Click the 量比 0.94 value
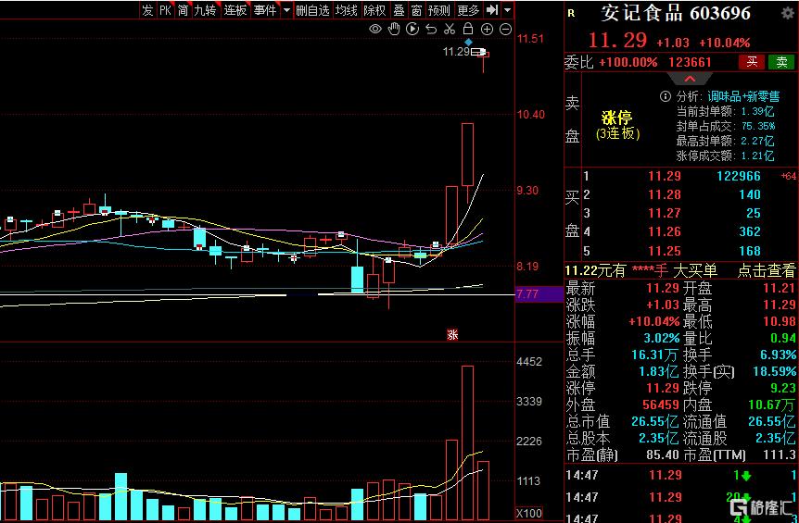 point(783,338)
